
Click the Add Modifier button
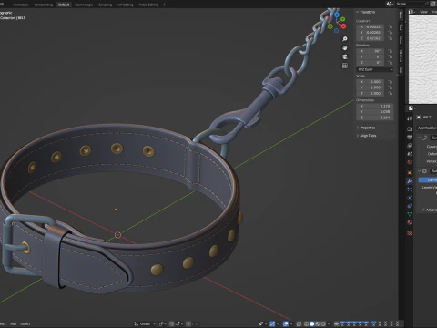coord(427,128)
